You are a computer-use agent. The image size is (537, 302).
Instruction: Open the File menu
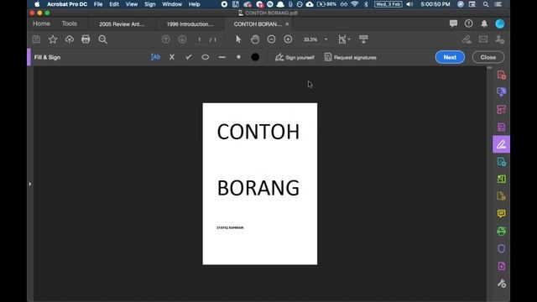pos(98,4)
